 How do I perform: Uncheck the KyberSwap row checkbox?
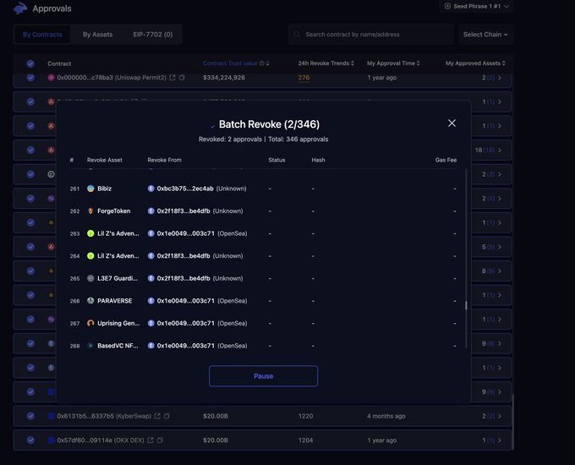pos(30,416)
